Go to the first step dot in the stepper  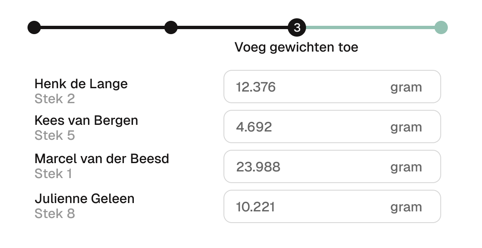click(34, 28)
